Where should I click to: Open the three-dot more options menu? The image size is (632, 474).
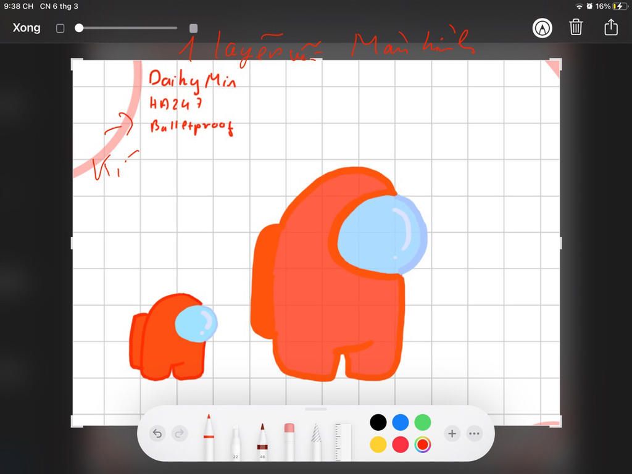click(x=475, y=434)
